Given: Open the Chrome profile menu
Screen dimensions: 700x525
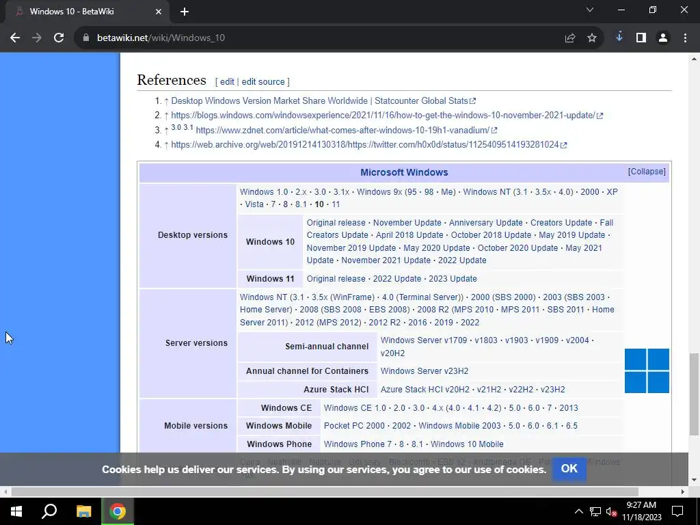Looking at the screenshot, I should tap(663, 38).
